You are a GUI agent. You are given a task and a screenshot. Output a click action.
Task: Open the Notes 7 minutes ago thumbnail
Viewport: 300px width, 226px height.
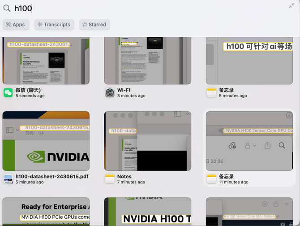147,141
